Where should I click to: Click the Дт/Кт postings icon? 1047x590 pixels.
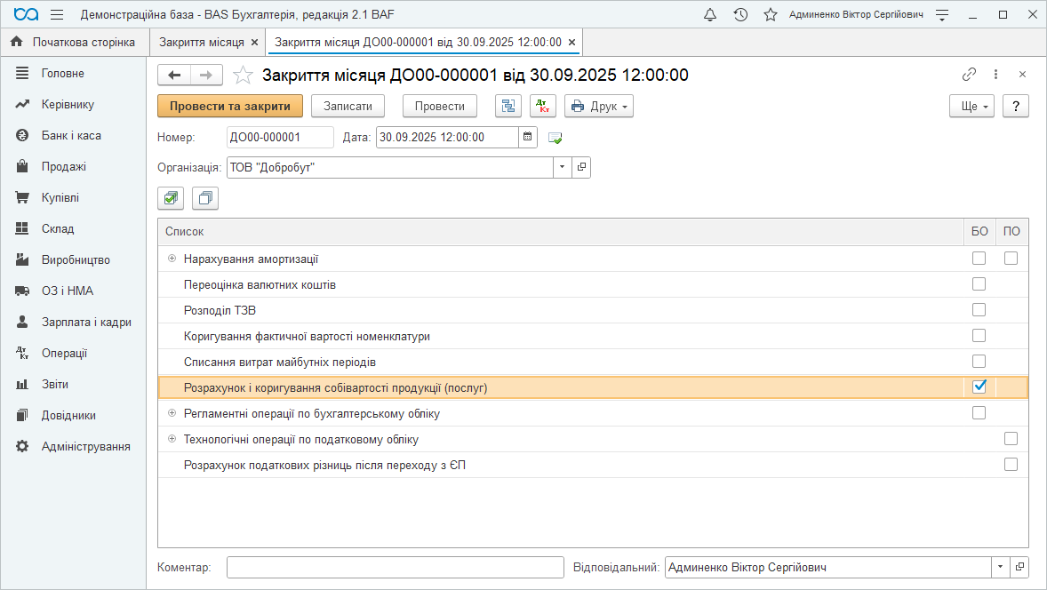[543, 107]
